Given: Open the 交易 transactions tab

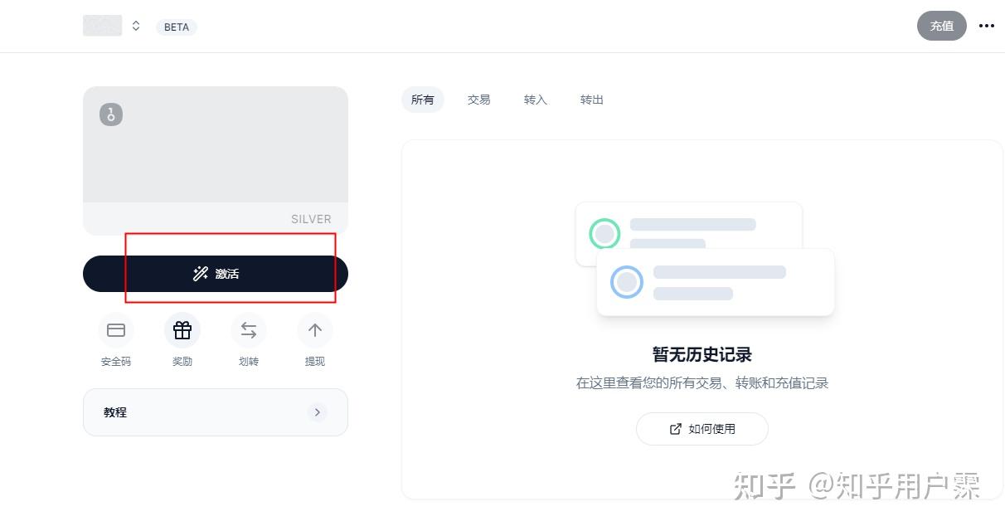Looking at the screenshot, I should point(478,100).
